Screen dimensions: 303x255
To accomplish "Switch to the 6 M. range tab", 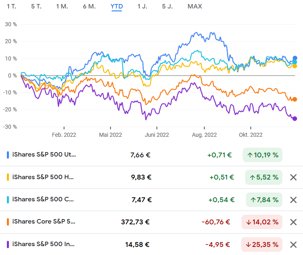I will click(x=89, y=6).
